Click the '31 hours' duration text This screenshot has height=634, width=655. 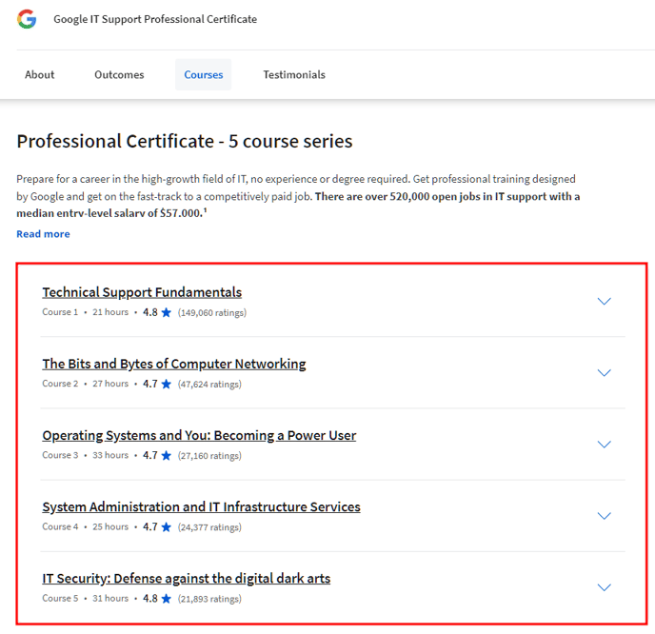[x=110, y=599]
